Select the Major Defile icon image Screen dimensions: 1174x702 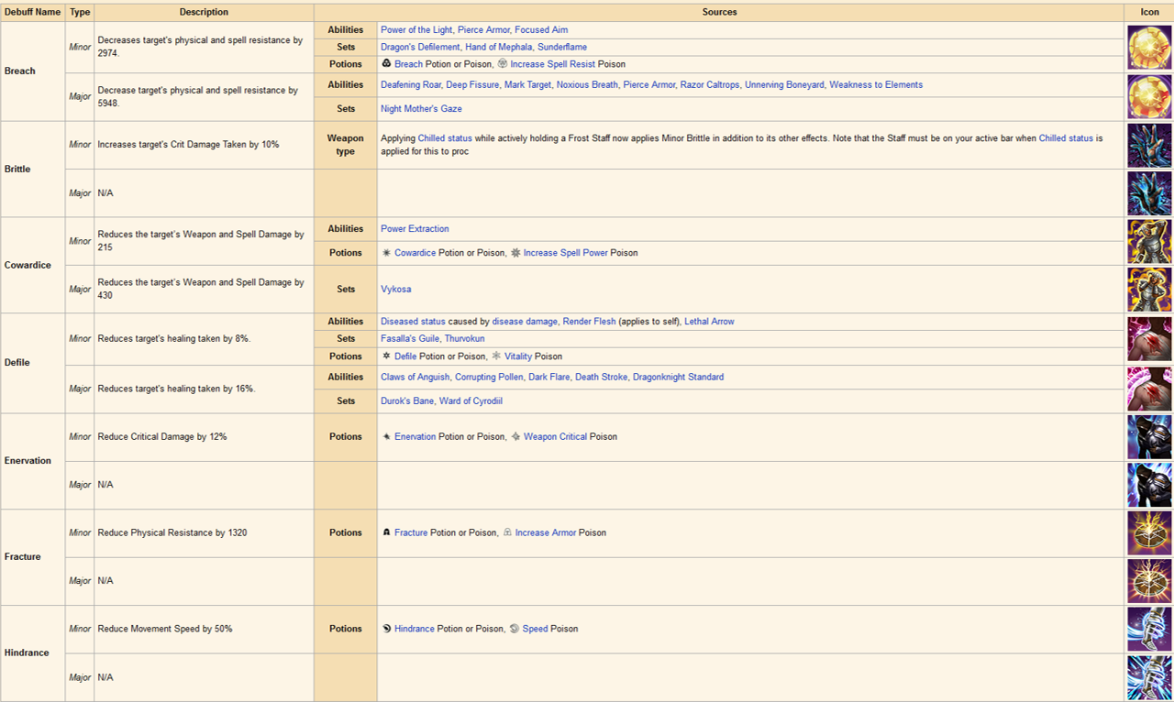[x=1149, y=389]
